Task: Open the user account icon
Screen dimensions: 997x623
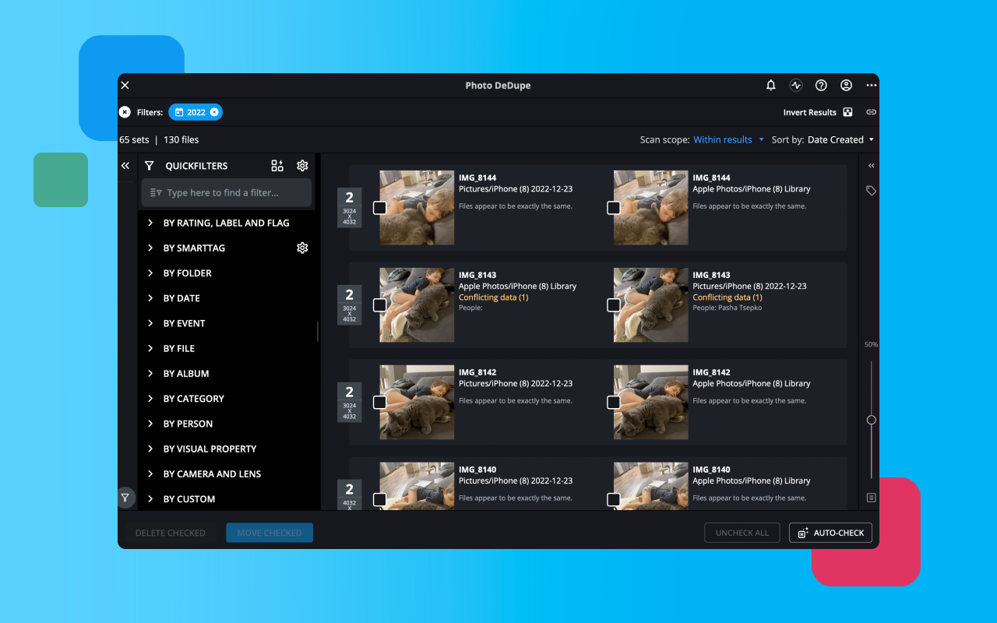Action: coord(846,86)
